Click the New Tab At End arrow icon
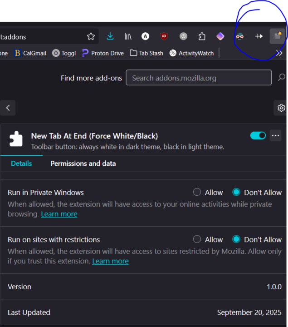The width and height of the screenshot is (288, 327). tap(259, 36)
